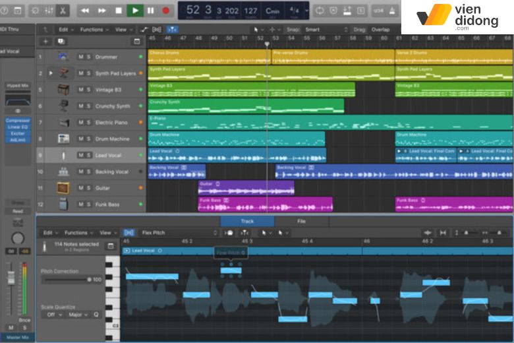
Task: Expand the Synth Pad Layers track stack
Action: coord(51,73)
